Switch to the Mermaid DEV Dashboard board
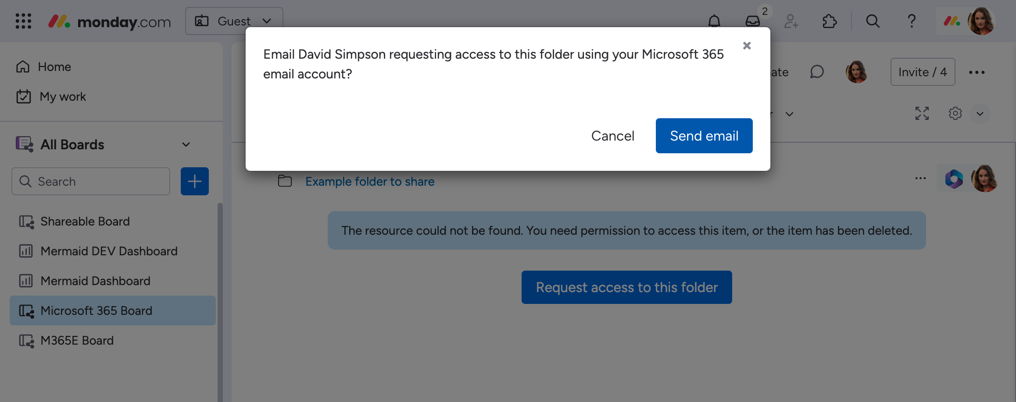Image resolution: width=1016 pixels, height=402 pixels. (x=109, y=251)
